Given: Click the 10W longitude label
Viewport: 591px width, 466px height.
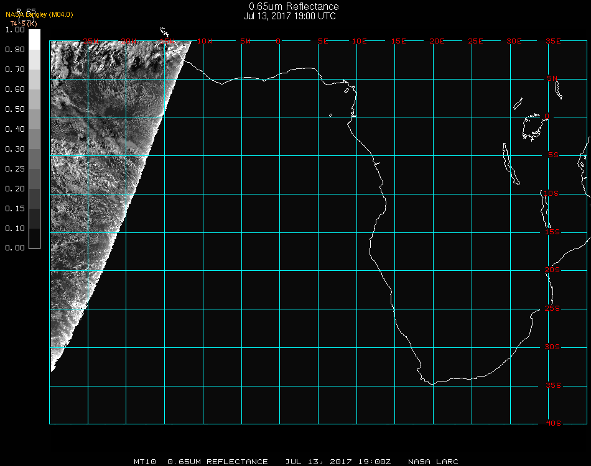Looking at the screenshot, I should point(205,42).
